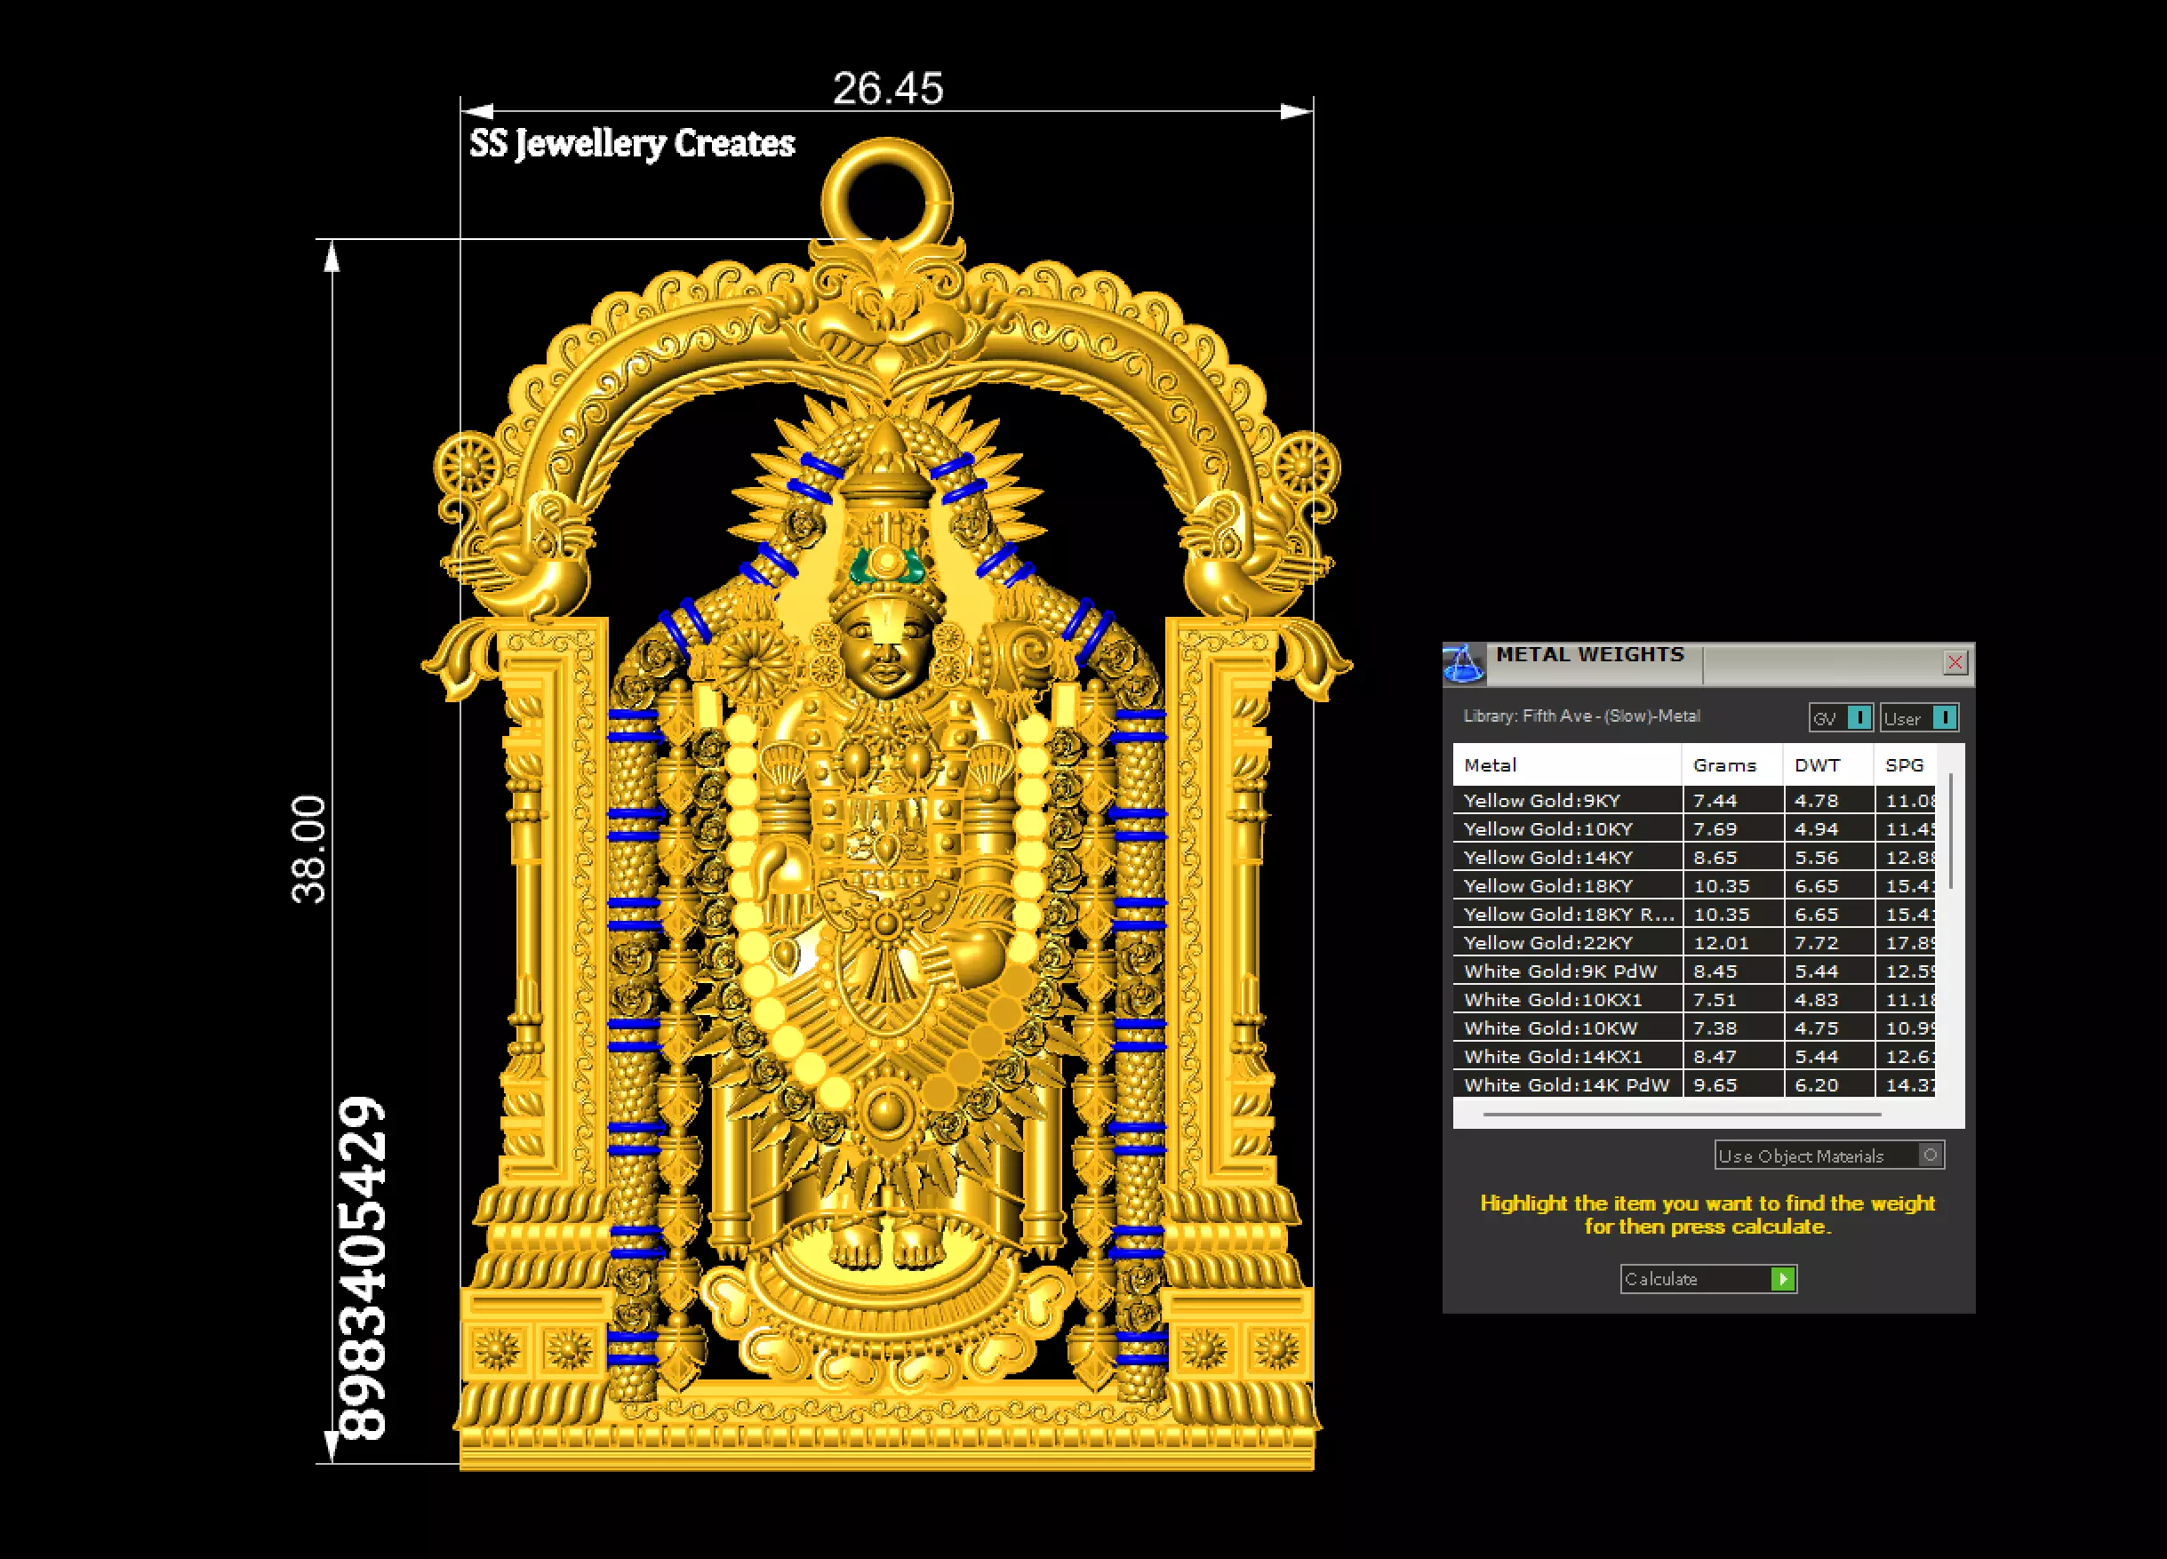Click the 7.38 grams cell

pos(1732,1027)
